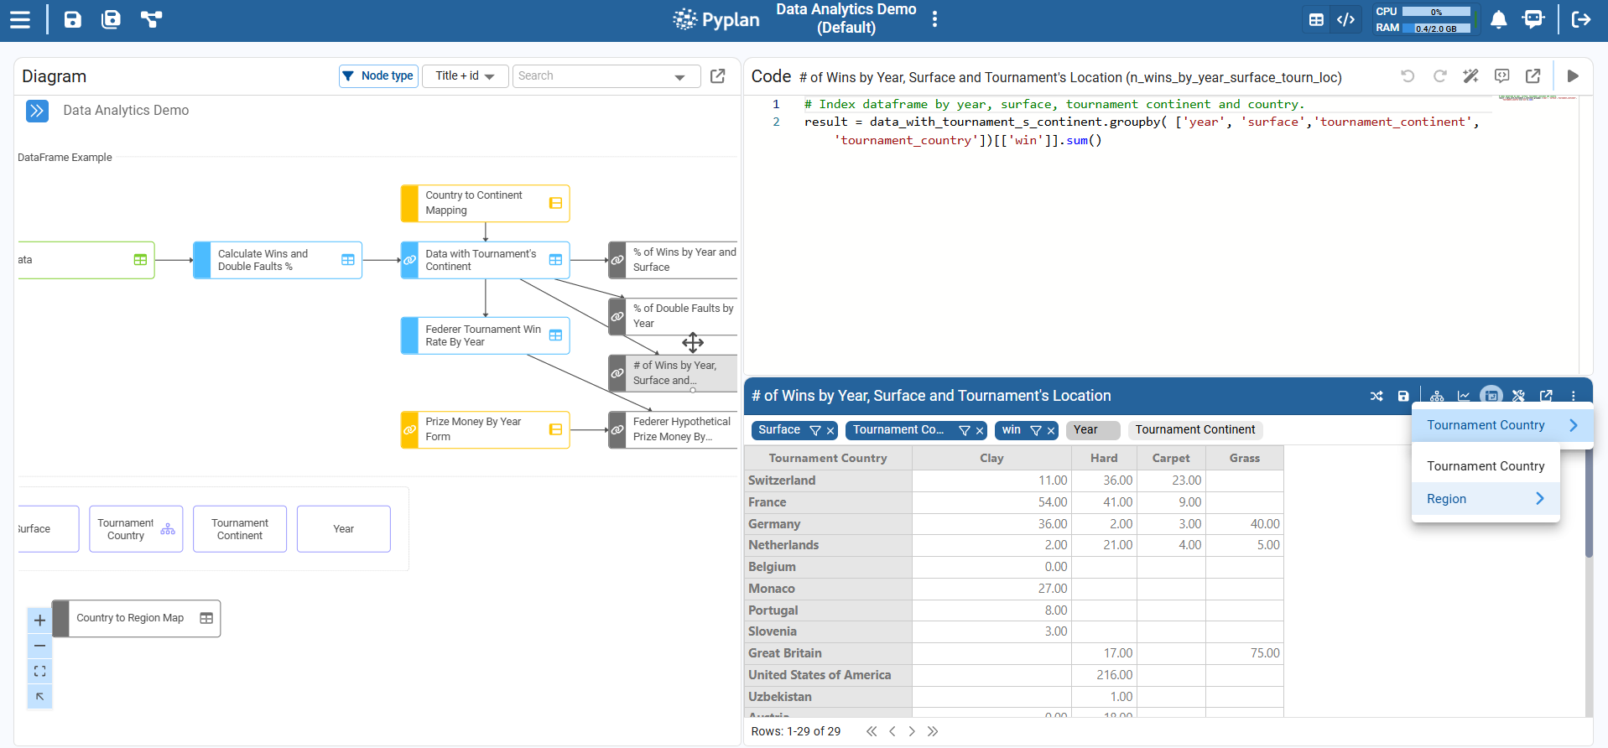Open the Title + id dropdown

pyautogui.click(x=465, y=76)
